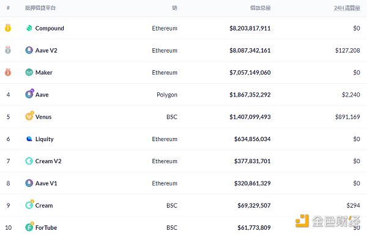The width and height of the screenshot is (367, 234).
Task: Click the ForTube logo icon
Action: tap(29, 227)
